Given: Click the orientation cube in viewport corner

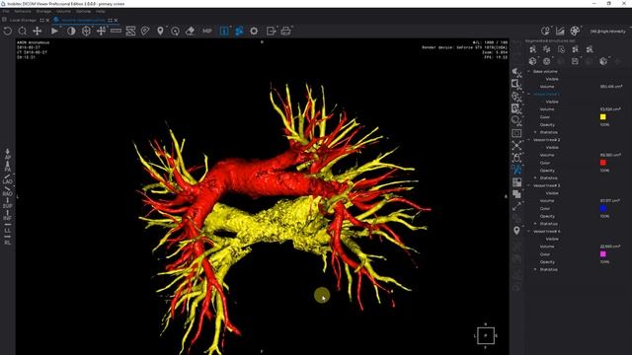Looking at the screenshot, I should tap(486, 335).
